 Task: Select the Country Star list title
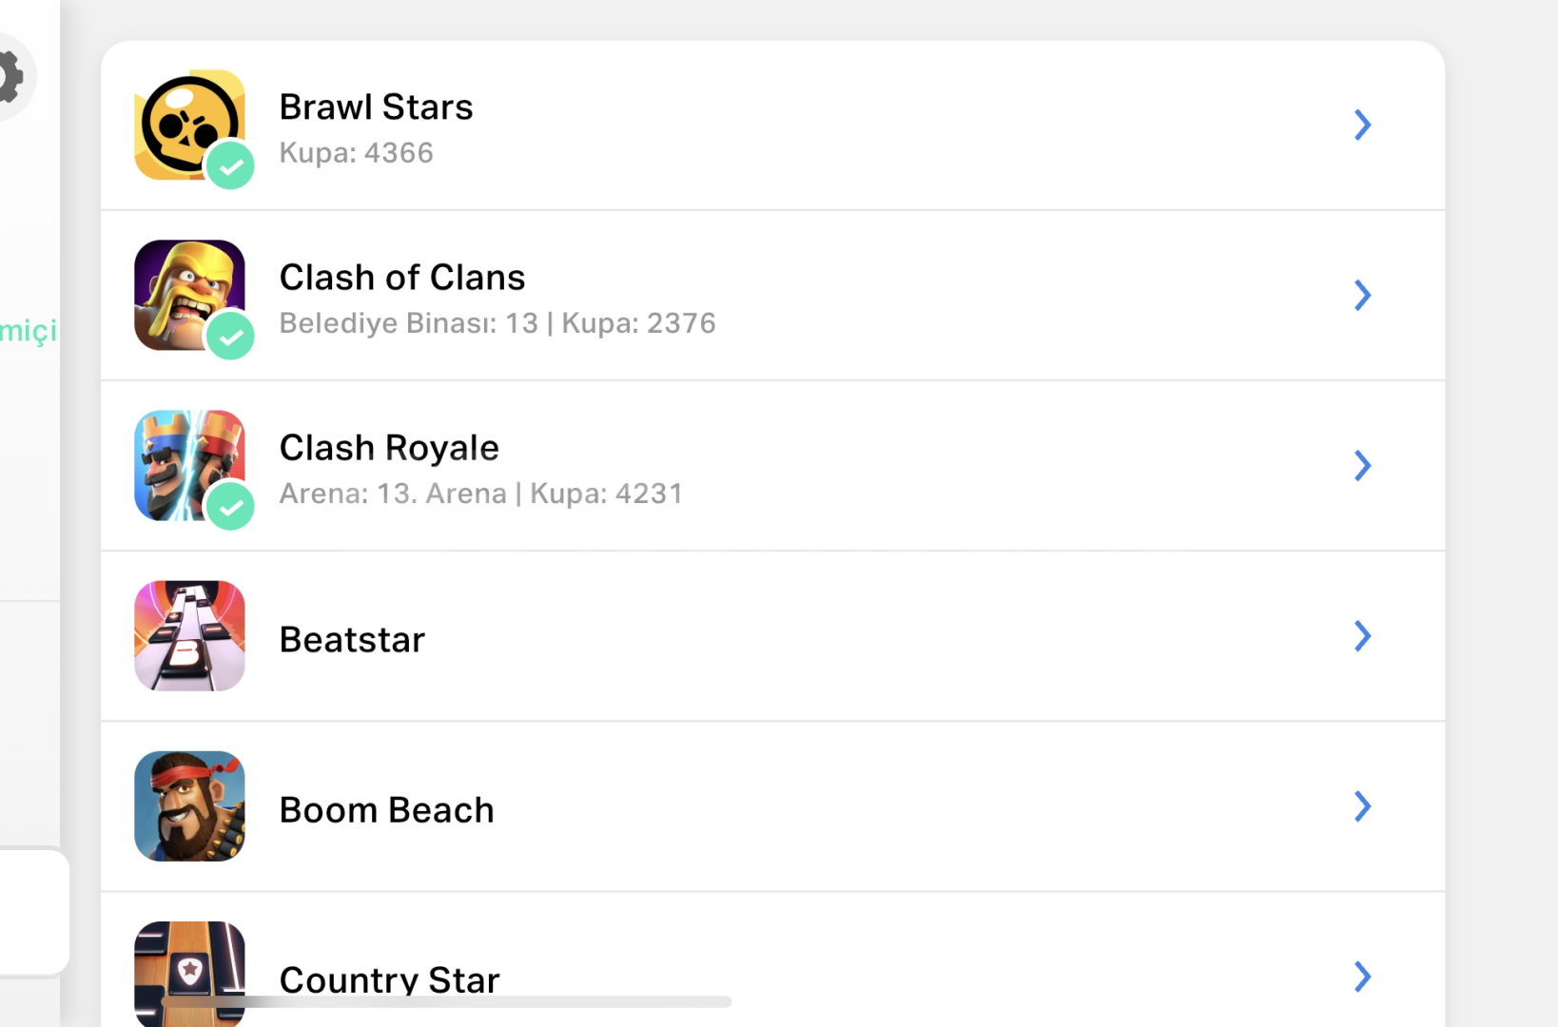coord(389,979)
